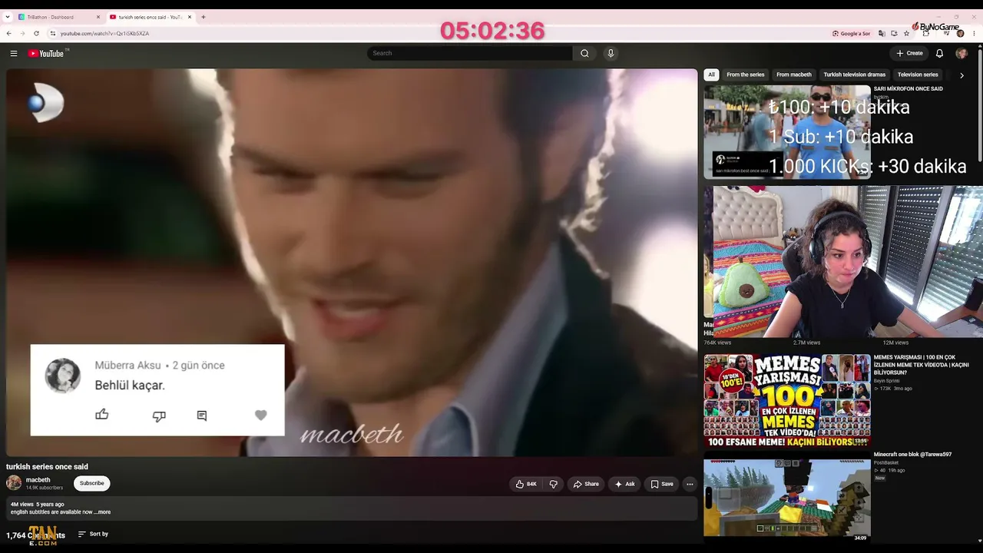The height and width of the screenshot is (553, 983).
Task: Click the Create button
Action: click(x=909, y=53)
